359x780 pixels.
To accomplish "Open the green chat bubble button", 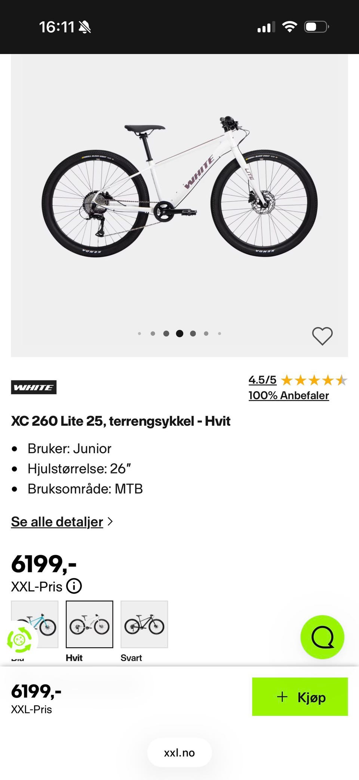I will tap(322, 637).
